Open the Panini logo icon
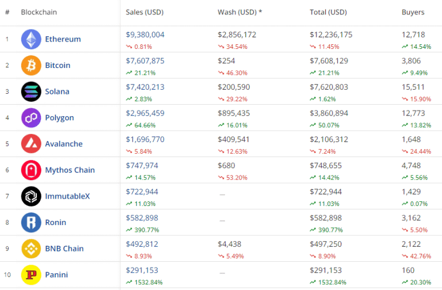This screenshot has width=442, height=290. [31, 275]
